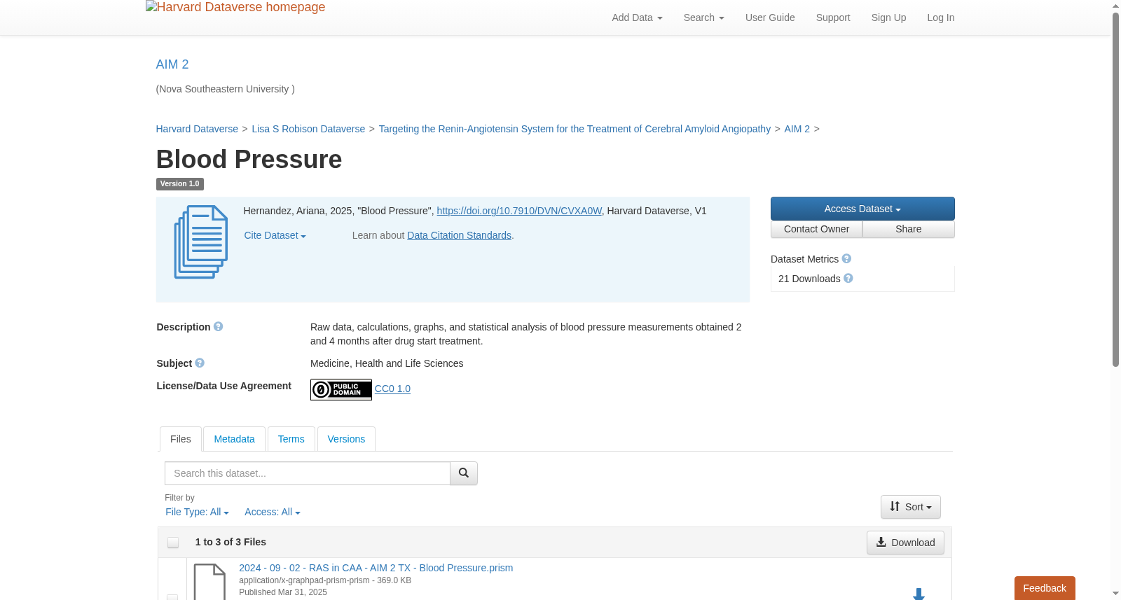
Task: Open the Sort dropdown
Action: tap(911, 507)
